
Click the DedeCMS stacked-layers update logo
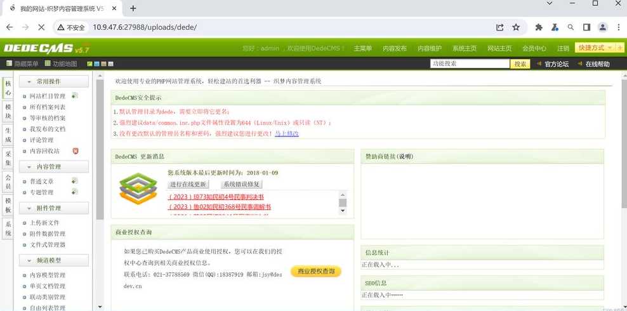click(138, 189)
